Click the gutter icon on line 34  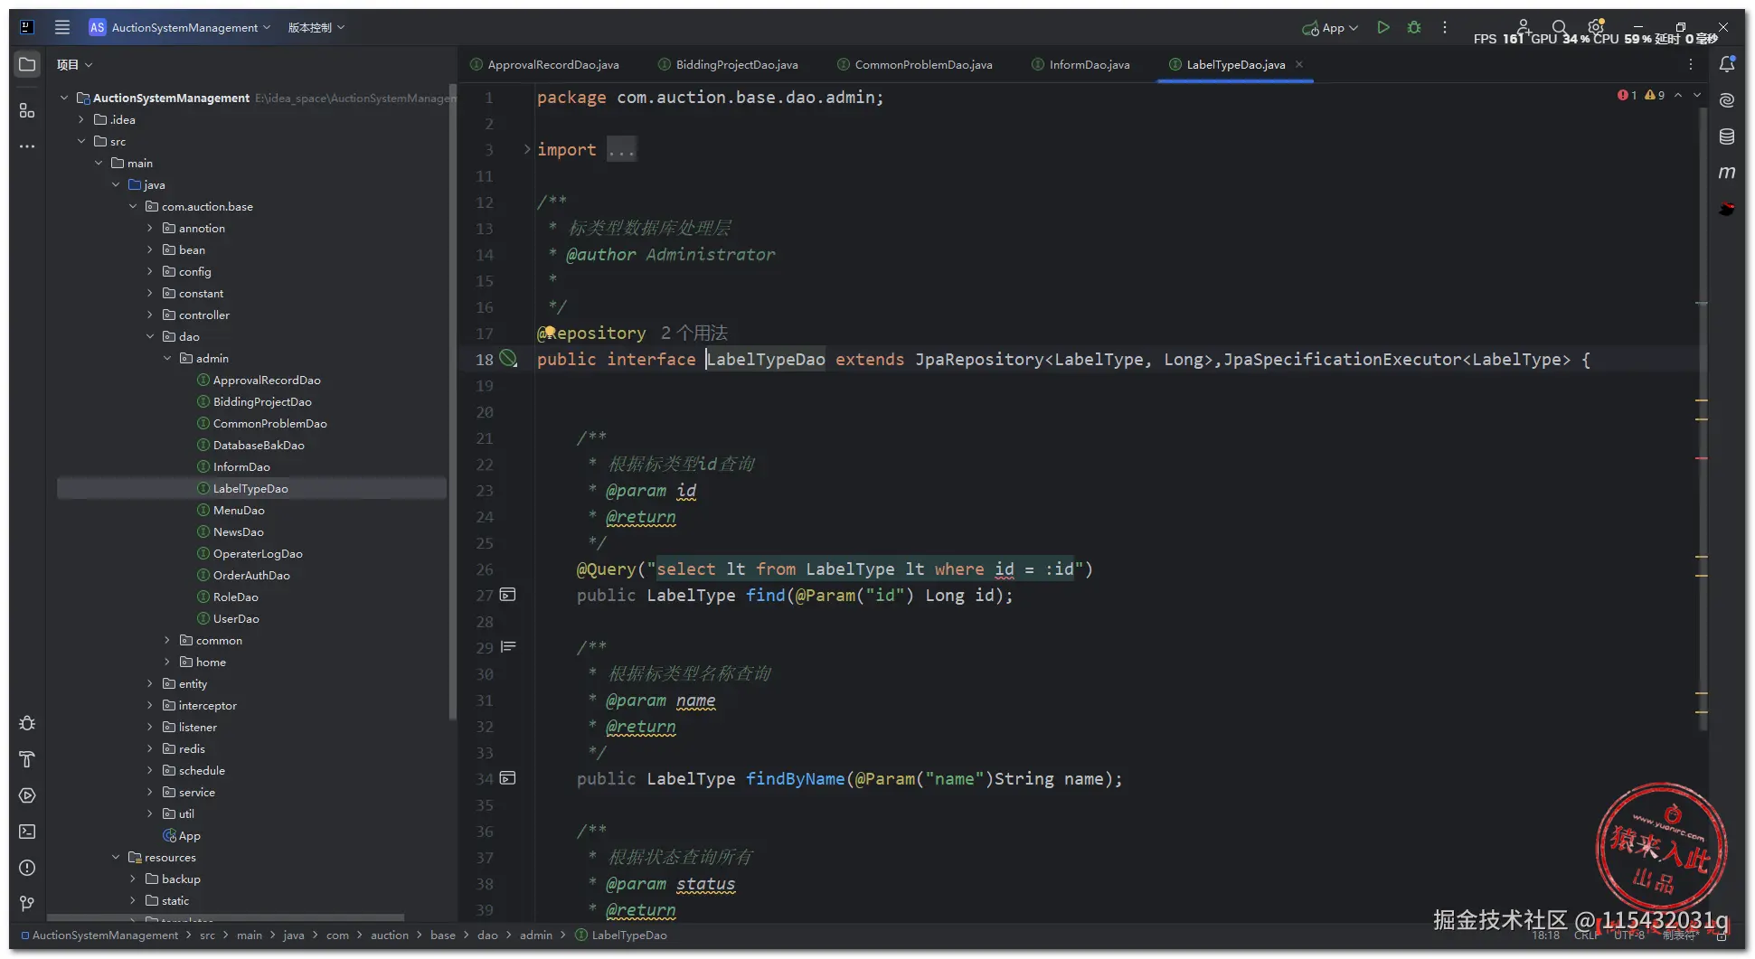(x=508, y=778)
